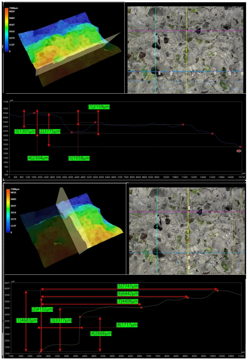Click the 15118 end value on upper profile axis
This screenshot has width=248, height=361.
click(x=242, y=177)
